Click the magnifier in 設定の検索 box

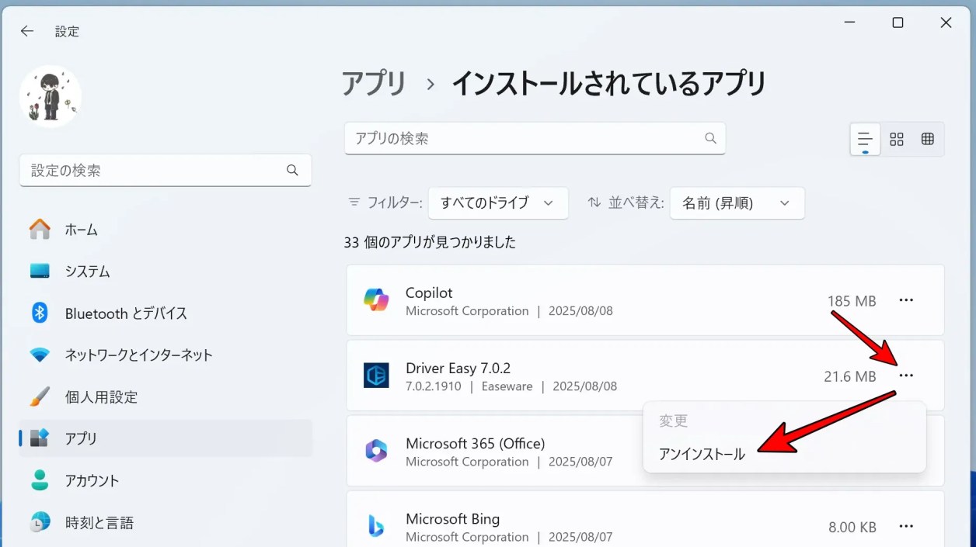(292, 170)
